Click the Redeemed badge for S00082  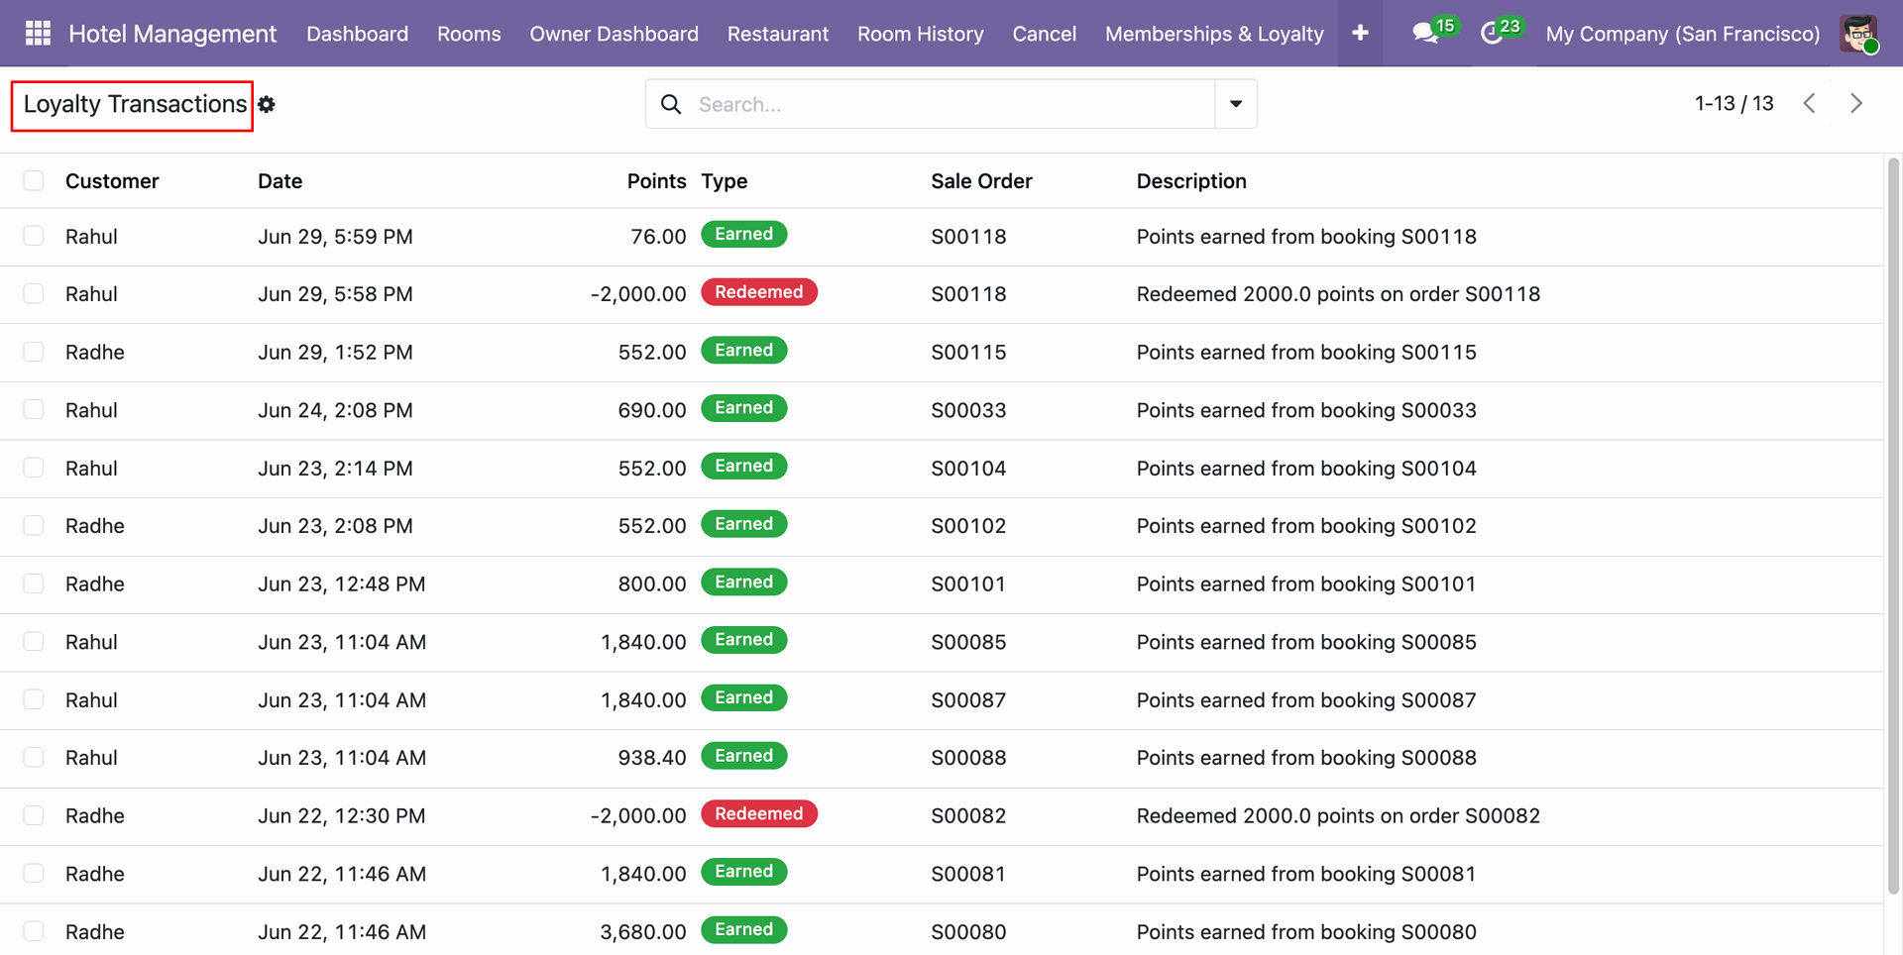tap(759, 814)
